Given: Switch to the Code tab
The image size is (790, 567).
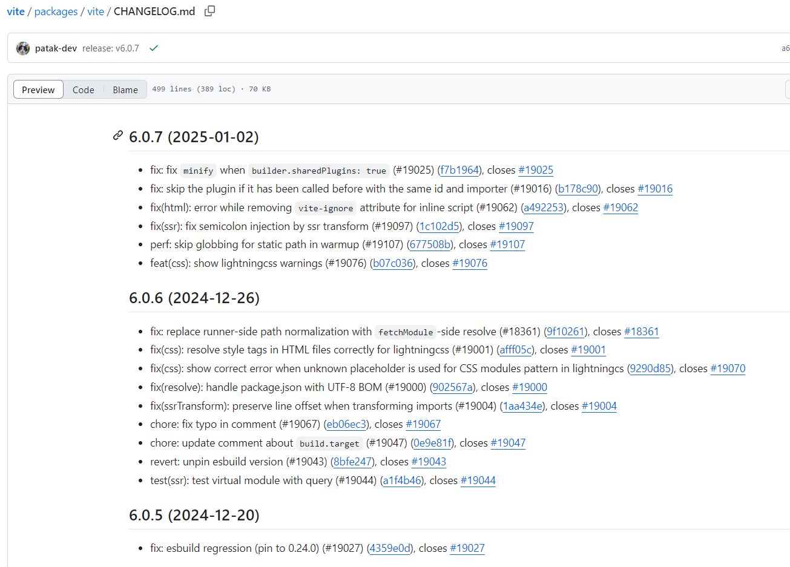Looking at the screenshot, I should click(84, 90).
